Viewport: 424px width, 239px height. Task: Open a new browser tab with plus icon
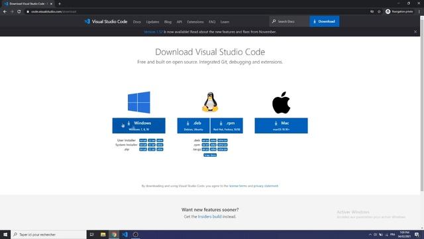60,4
